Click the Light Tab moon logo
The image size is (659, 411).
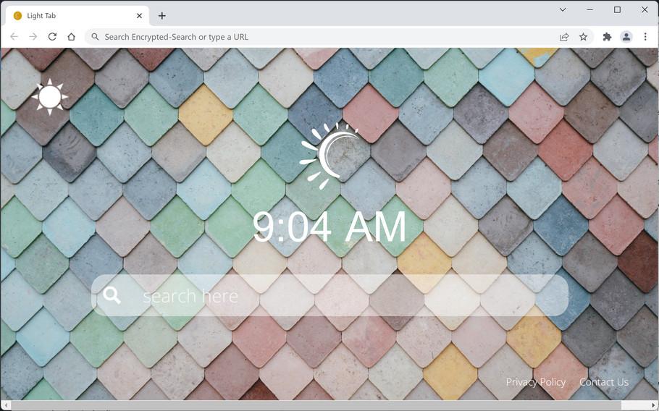[x=329, y=156]
